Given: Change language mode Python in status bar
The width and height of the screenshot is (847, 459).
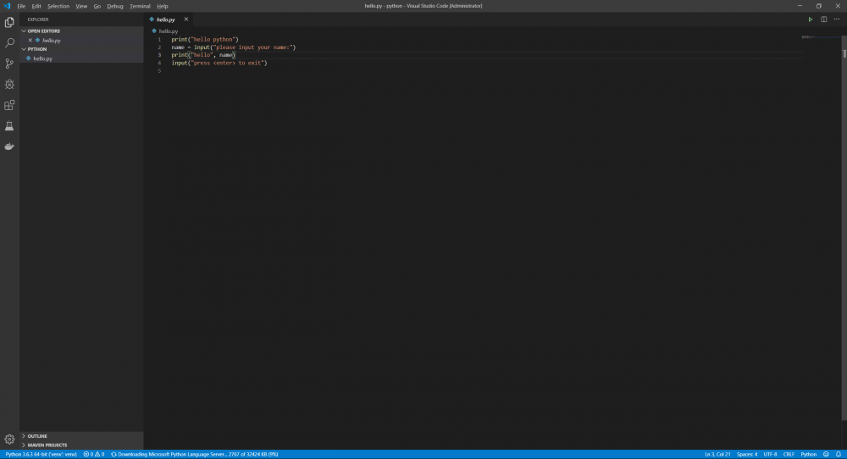Looking at the screenshot, I should point(809,454).
